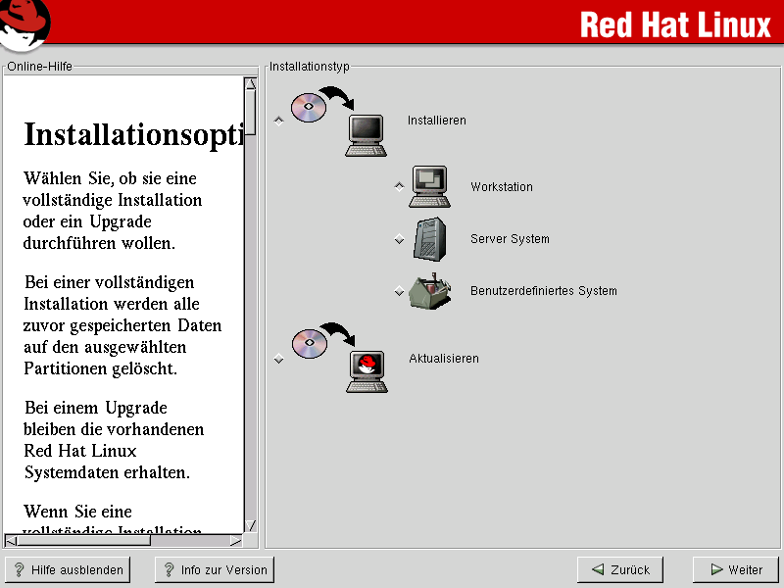Click the custom system toolbox icon

[430, 291]
